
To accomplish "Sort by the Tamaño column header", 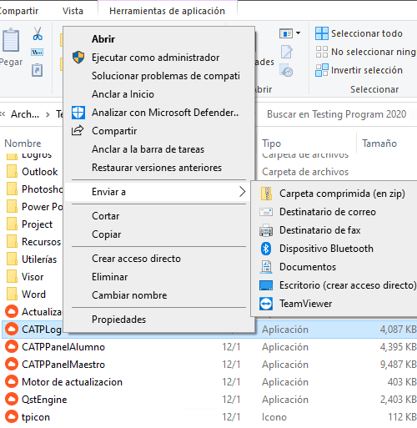I will [379, 144].
